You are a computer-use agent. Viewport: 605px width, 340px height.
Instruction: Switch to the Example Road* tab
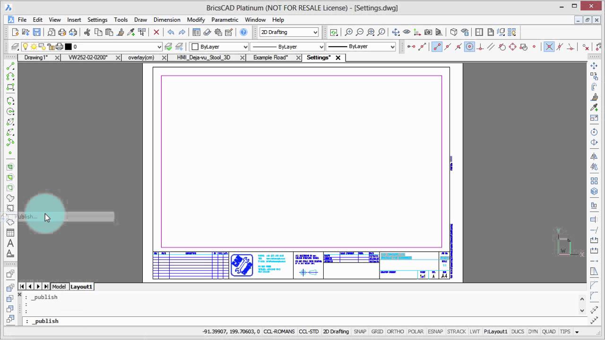click(270, 58)
